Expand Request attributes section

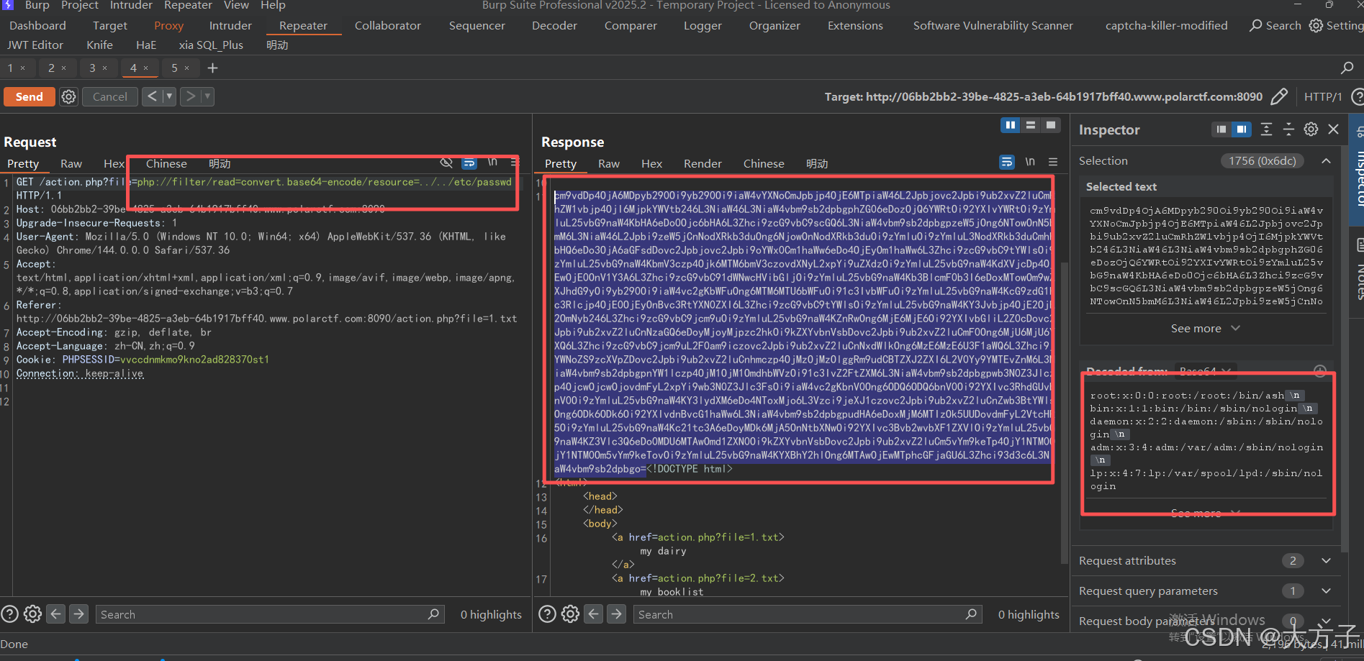pos(1326,561)
